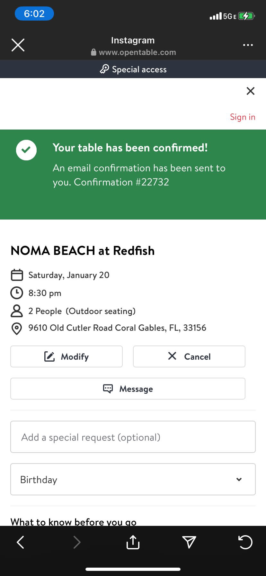This screenshot has height=576, width=266.
Task: Cancel the reservation
Action: tap(189, 356)
